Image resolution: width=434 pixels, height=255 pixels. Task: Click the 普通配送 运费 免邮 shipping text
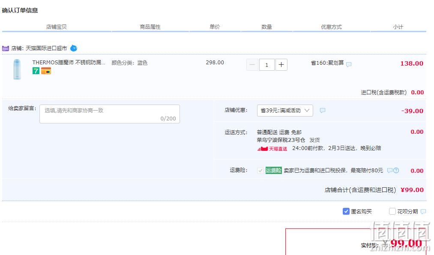pos(279,132)
